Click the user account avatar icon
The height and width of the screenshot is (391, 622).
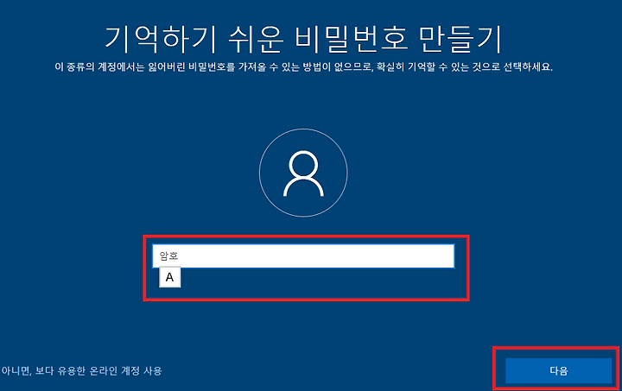(x=303, y=173)
